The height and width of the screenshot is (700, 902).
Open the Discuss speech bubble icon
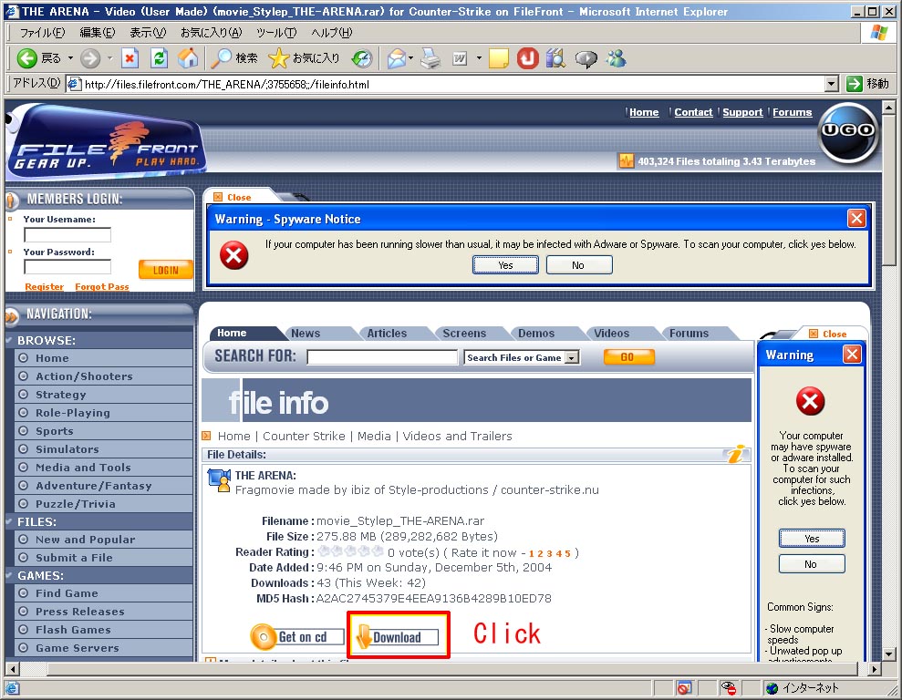(x=586, y=58)
